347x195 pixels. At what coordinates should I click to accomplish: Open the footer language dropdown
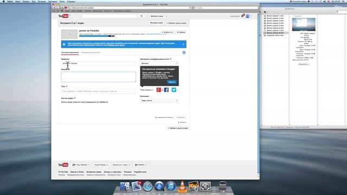pyautogui.click(x=81, y=165)
